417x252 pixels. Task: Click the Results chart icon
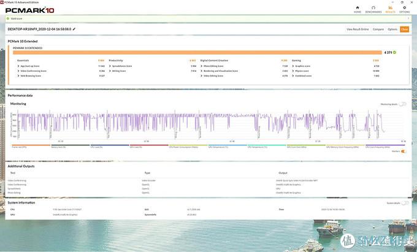click(x=389, y=9)
